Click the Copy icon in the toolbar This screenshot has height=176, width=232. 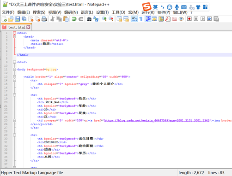(59, 19)
